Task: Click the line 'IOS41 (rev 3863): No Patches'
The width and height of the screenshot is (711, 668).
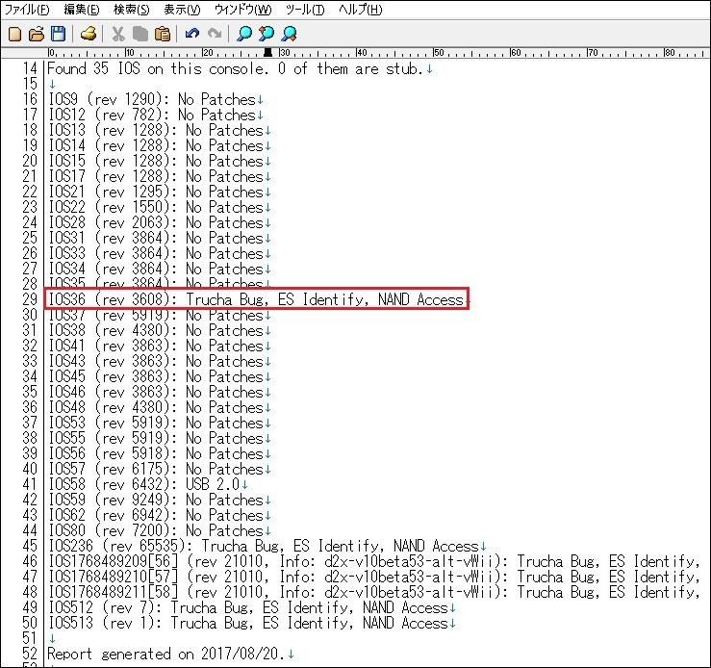Action: [x=159, y=346]
